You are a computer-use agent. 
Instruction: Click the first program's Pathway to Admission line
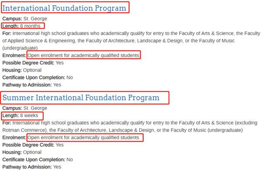[x=32, y=85]
